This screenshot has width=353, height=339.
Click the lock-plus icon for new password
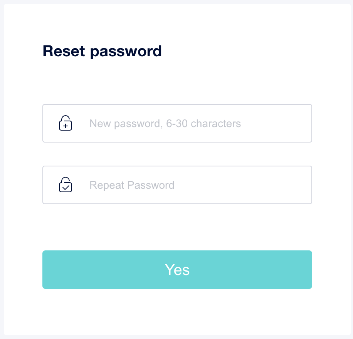pos(66,123)
